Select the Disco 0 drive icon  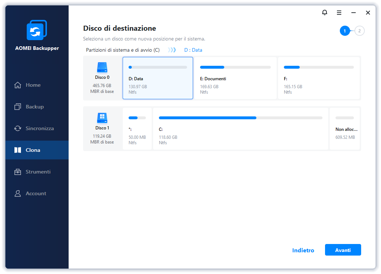(x=102, y=67)
